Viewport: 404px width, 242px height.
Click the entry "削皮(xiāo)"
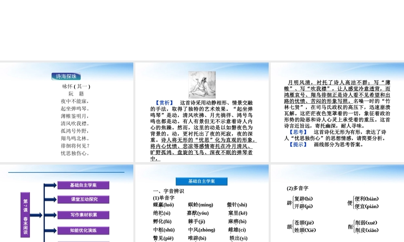tap(367, 230)
